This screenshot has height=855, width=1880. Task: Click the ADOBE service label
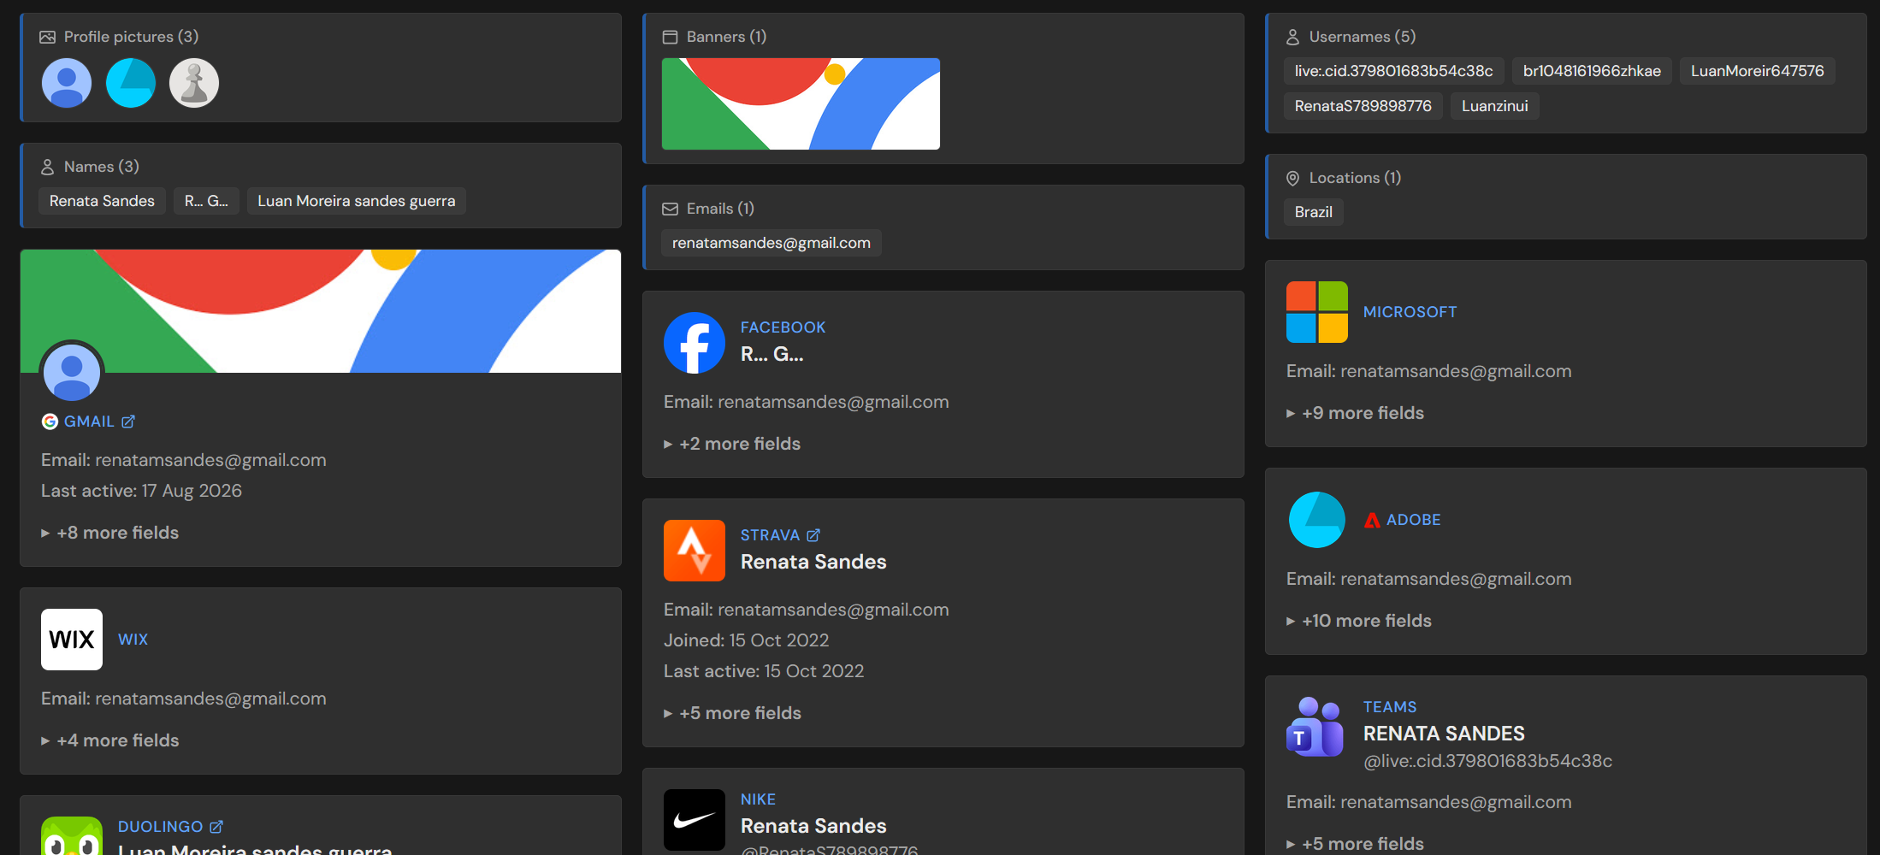point(1414,520)
